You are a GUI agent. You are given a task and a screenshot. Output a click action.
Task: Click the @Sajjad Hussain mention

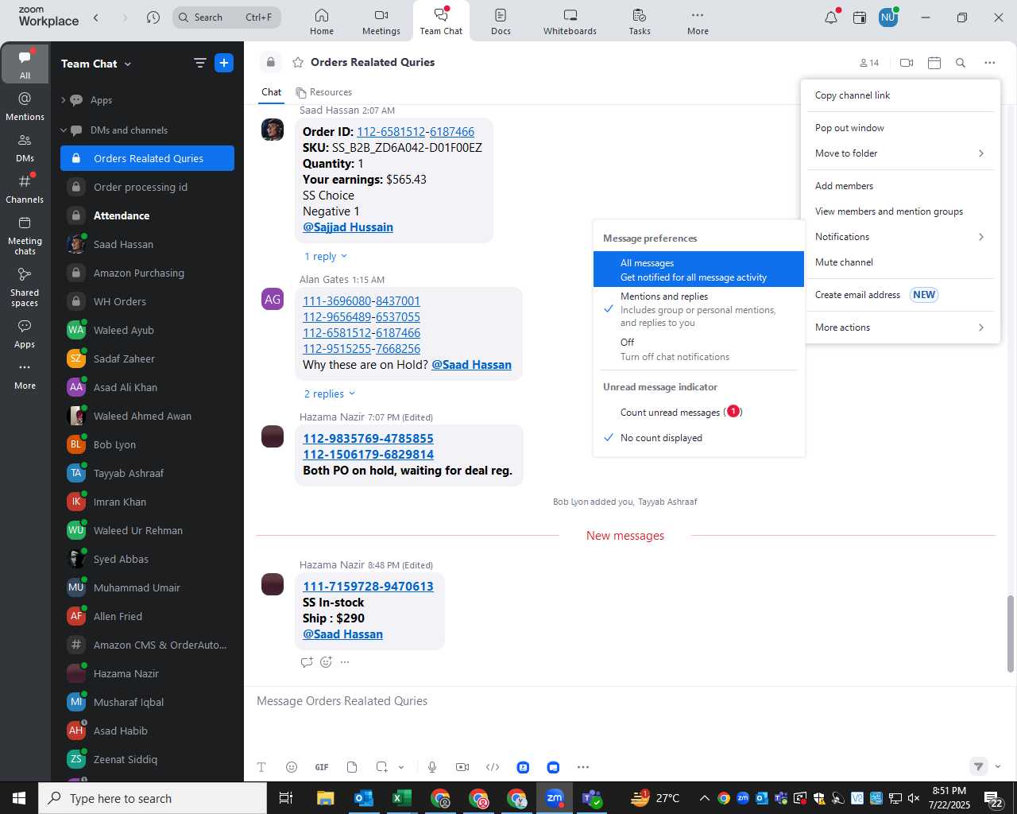[348, 227]
